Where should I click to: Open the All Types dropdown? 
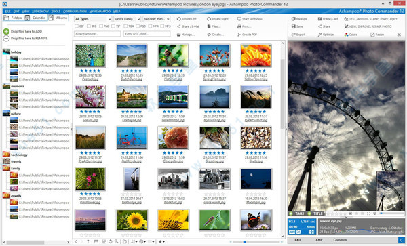pos(93,19)
